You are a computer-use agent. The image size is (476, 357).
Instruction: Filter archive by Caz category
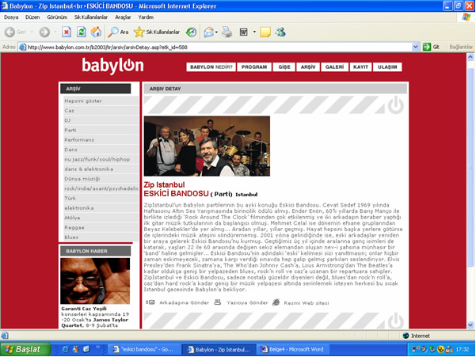point(70,111)
